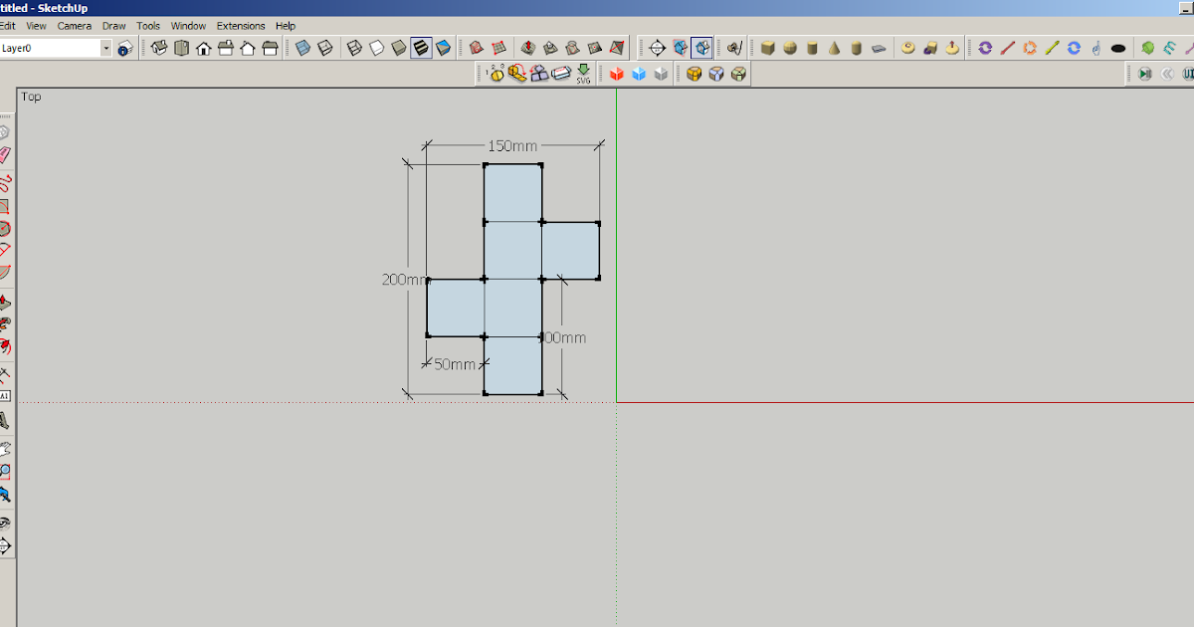Click the green play button icon
Viewport: 1194px width, 627px height.
[x=1144, y=73]
